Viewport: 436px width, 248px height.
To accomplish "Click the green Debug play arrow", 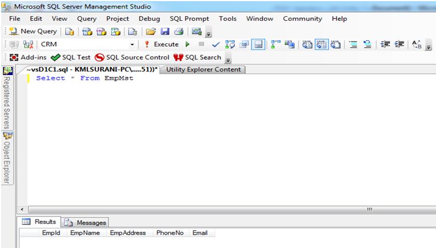I will tap(187, 44).
